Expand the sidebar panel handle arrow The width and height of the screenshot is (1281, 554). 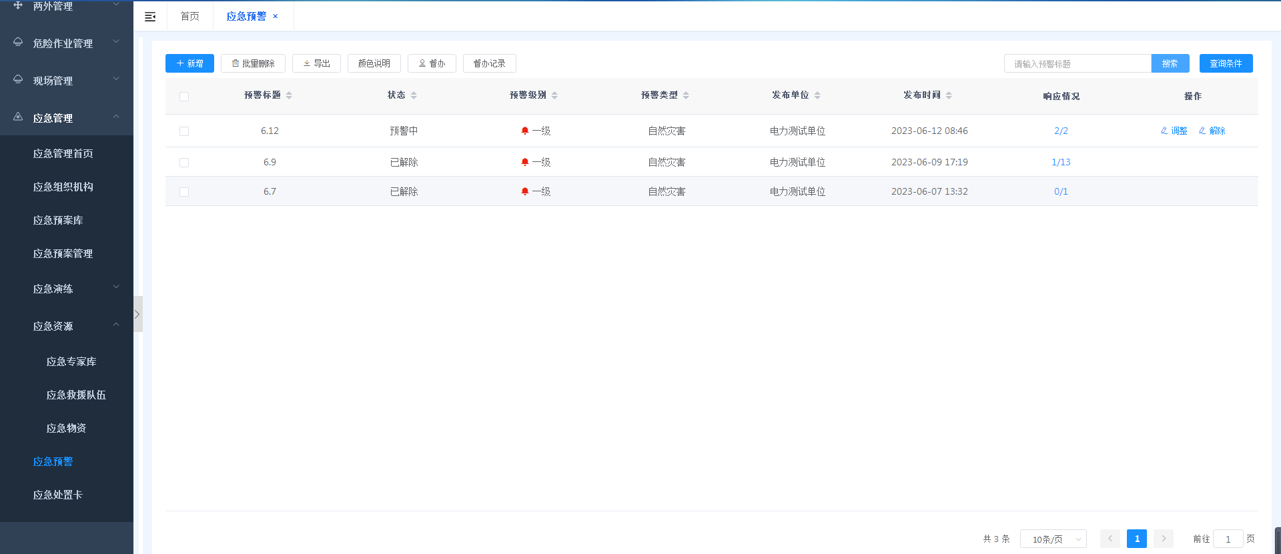(x=137, y=314)
